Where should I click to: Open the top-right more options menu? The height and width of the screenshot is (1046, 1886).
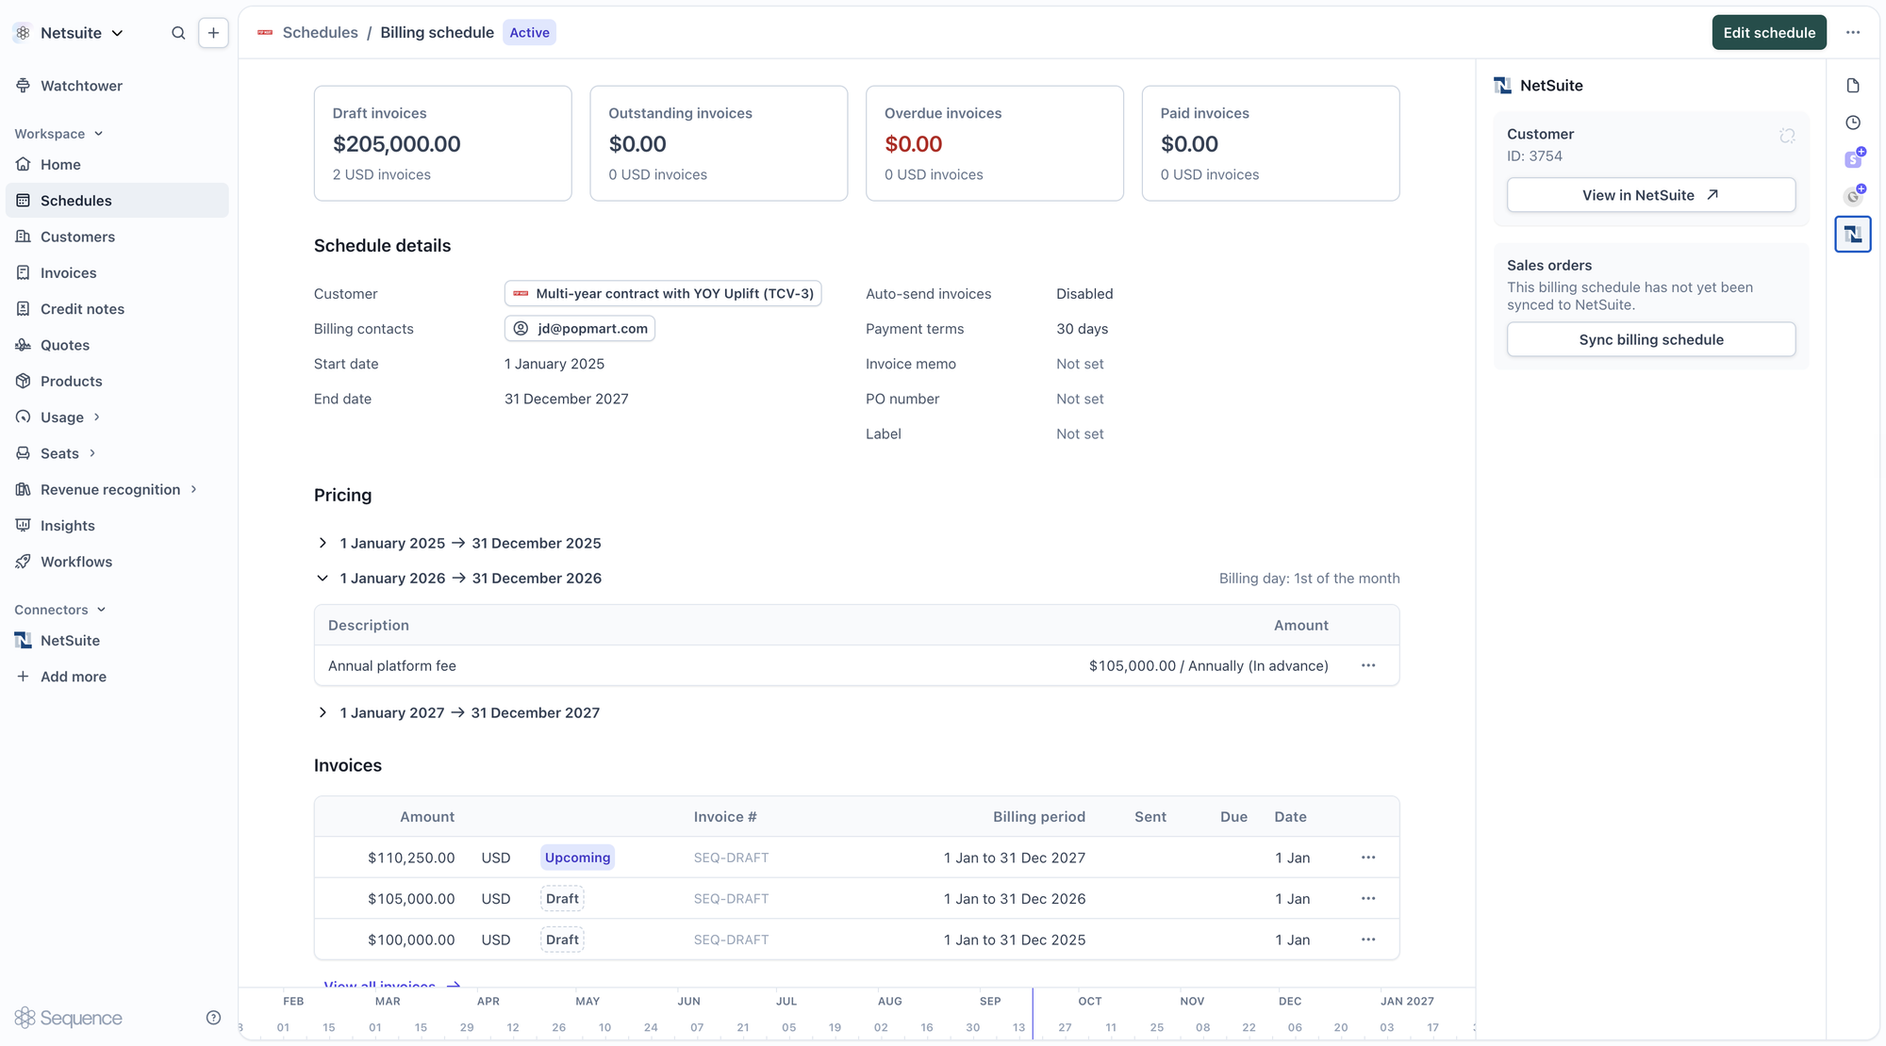1853,33
